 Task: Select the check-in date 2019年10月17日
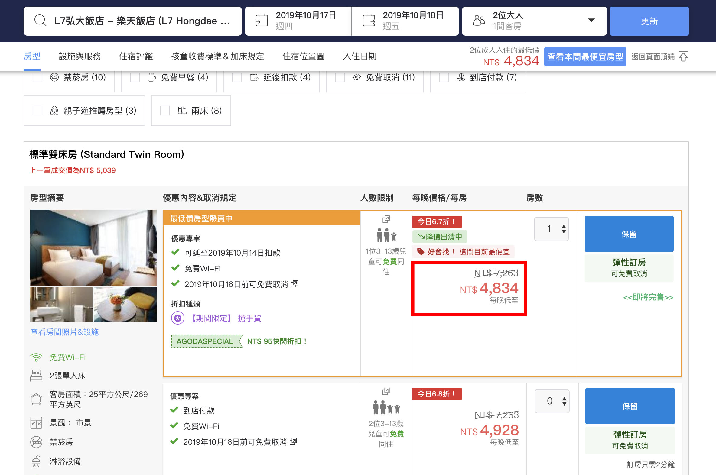click(x=298, y=21)
